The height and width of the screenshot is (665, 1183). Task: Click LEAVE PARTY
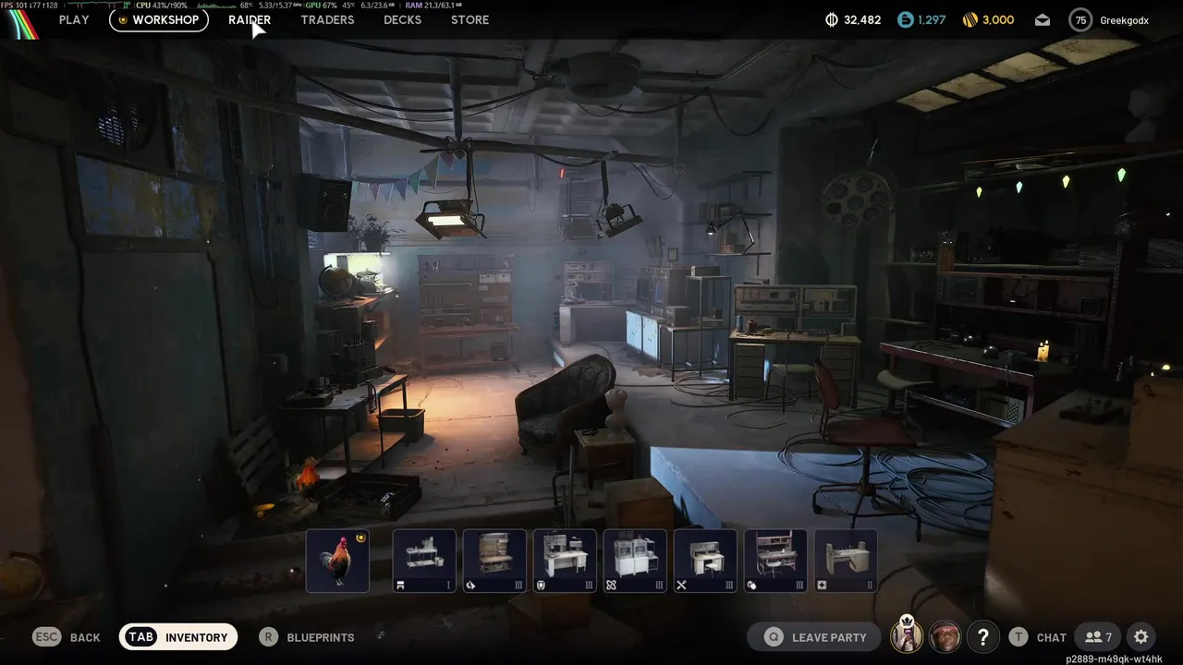815,637
